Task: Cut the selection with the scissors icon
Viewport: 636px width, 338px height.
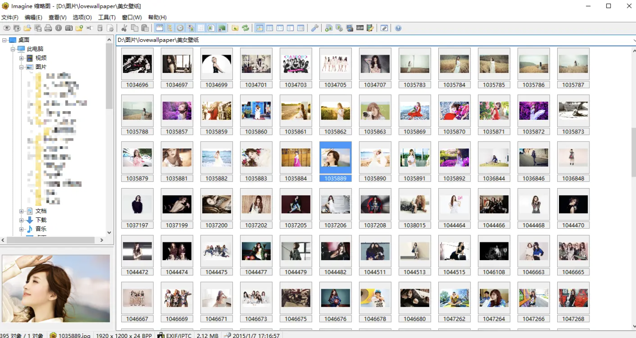Action: [124, 28]
